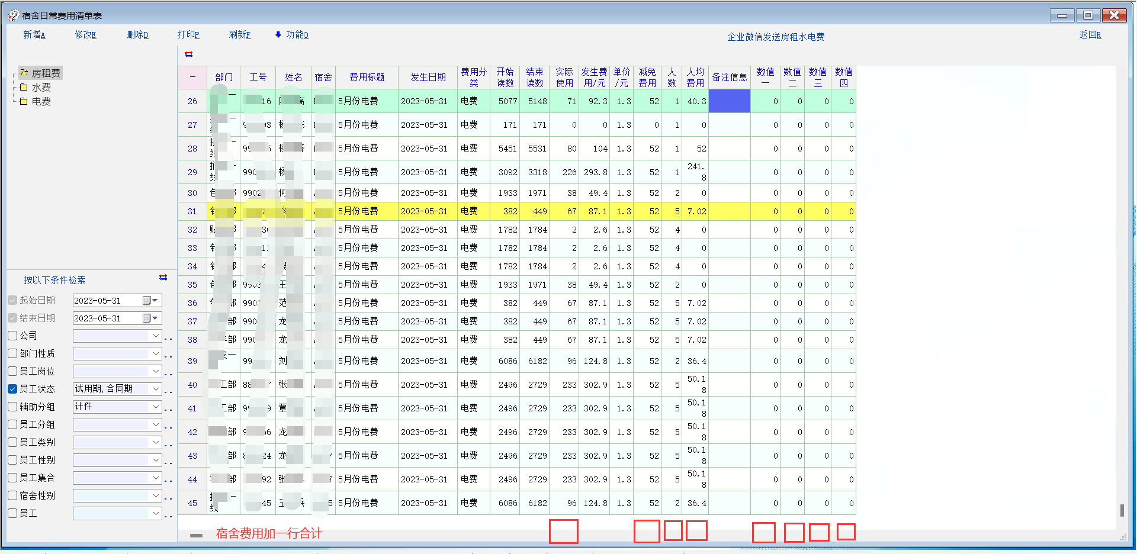Viewport: 1137px width, 554px height.
Task: Open the 结束日期 calendar picker icon
Action: pos(147,318)
